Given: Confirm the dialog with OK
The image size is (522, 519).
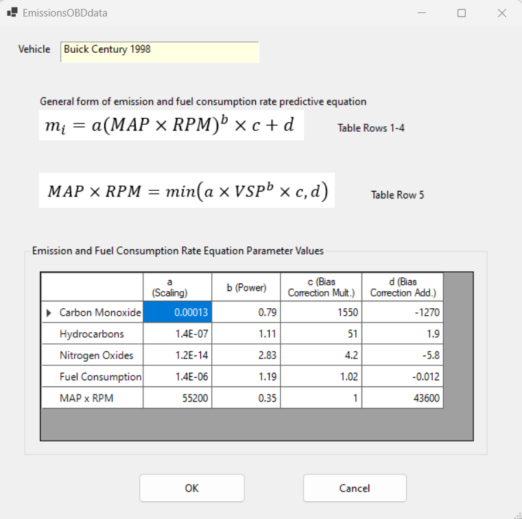Looking at the screenshot, I should click(x=192, y=488).
